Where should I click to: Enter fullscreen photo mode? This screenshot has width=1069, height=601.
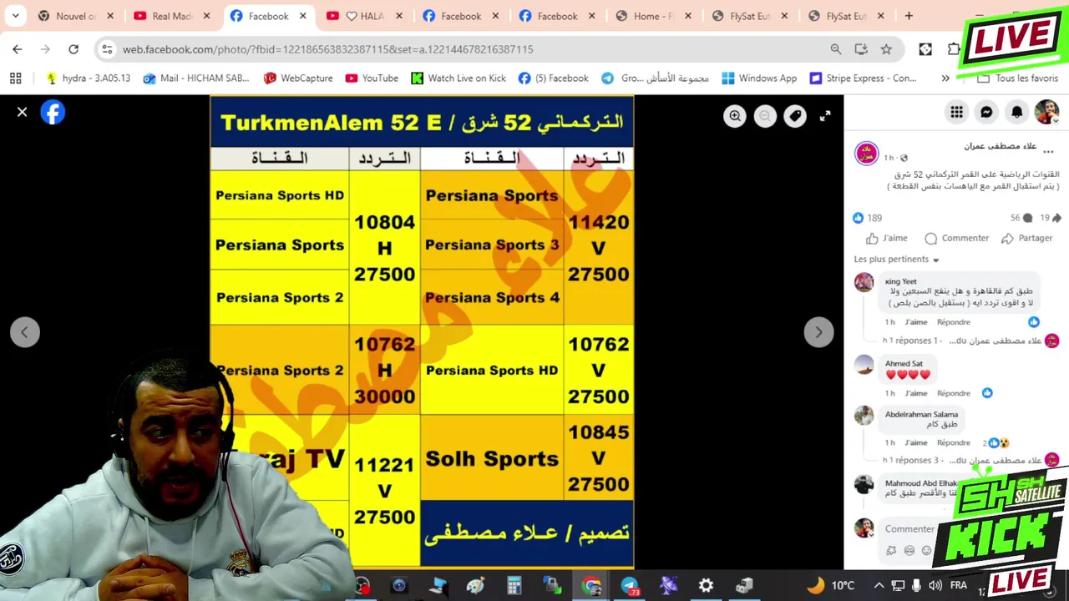pos(825,116)
